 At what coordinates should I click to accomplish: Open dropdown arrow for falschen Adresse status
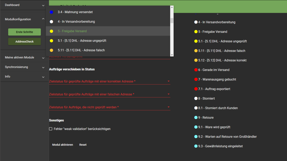click(168, 94)
